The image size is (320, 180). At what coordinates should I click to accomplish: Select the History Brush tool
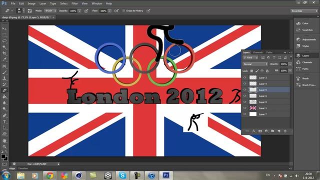point(4,84)
